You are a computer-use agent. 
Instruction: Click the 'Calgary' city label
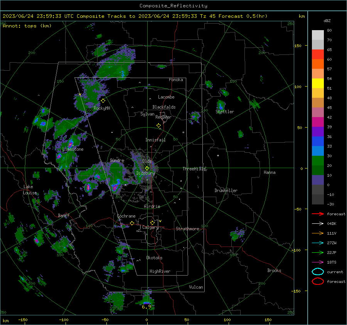coord(150,227)
